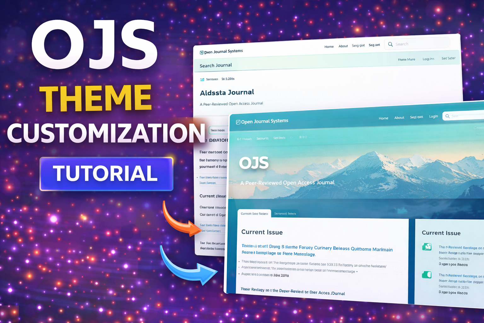Click the Login link in the front header

pyautogui.click(x=434, y=116)
